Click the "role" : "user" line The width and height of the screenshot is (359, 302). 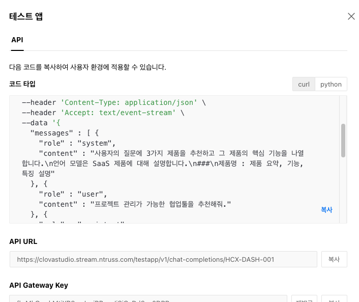click(73, 194)
